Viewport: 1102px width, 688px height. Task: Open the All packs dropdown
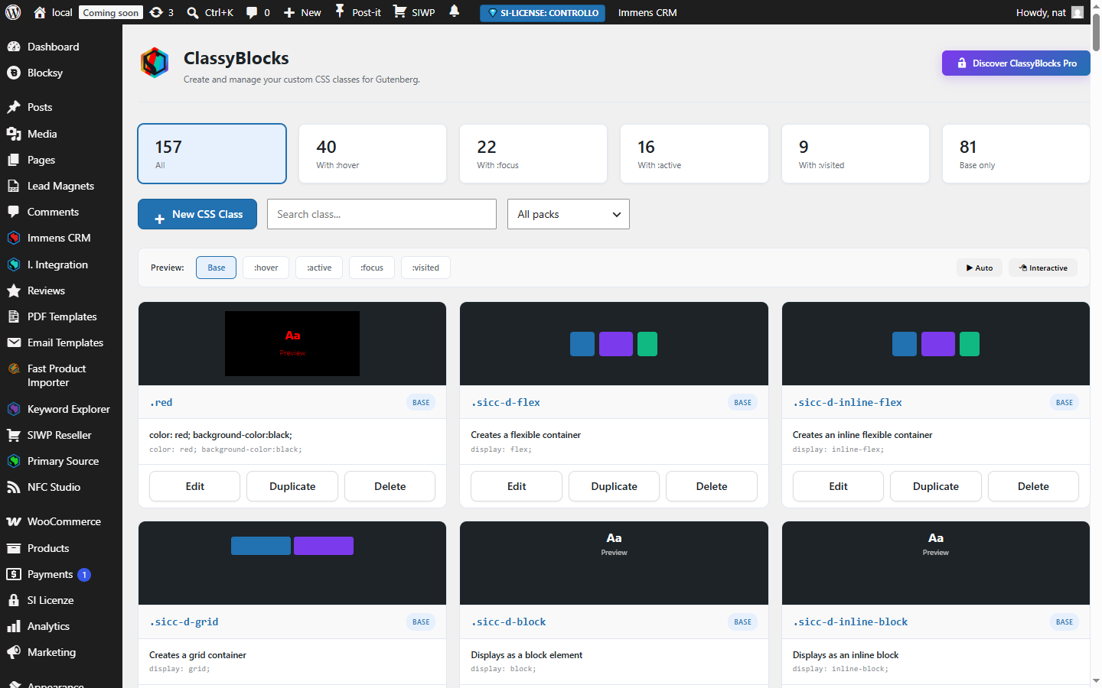pos(569,214)
